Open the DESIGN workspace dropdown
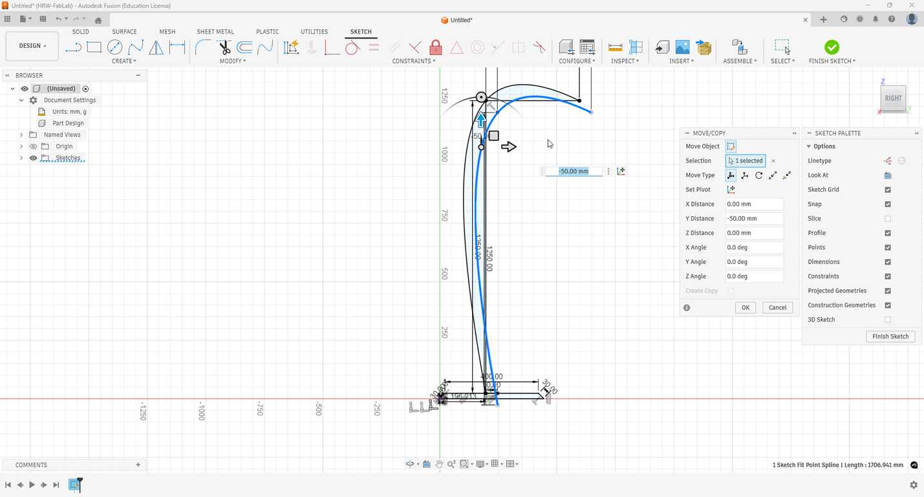The width and height of the screenshot is (924, 497). [x=32, y=46]
